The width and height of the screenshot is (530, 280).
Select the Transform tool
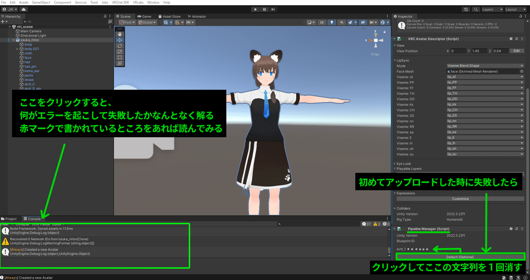tap(119, 63)
